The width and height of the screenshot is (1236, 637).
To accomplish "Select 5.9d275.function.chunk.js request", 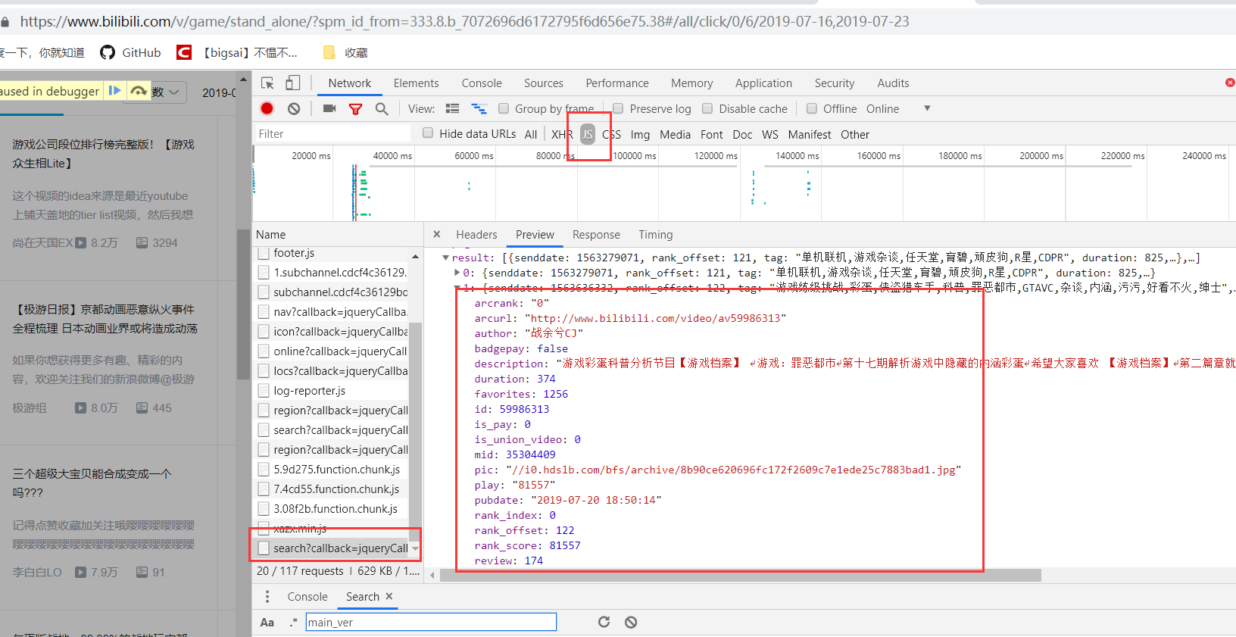I will (332, 470).
